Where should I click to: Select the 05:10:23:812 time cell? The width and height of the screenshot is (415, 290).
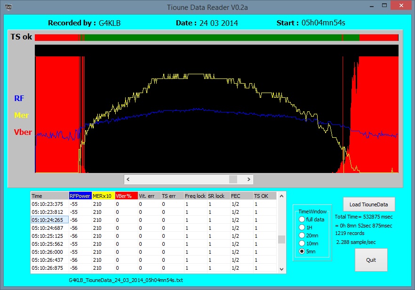pyautogui.click(x=50, y=212)
